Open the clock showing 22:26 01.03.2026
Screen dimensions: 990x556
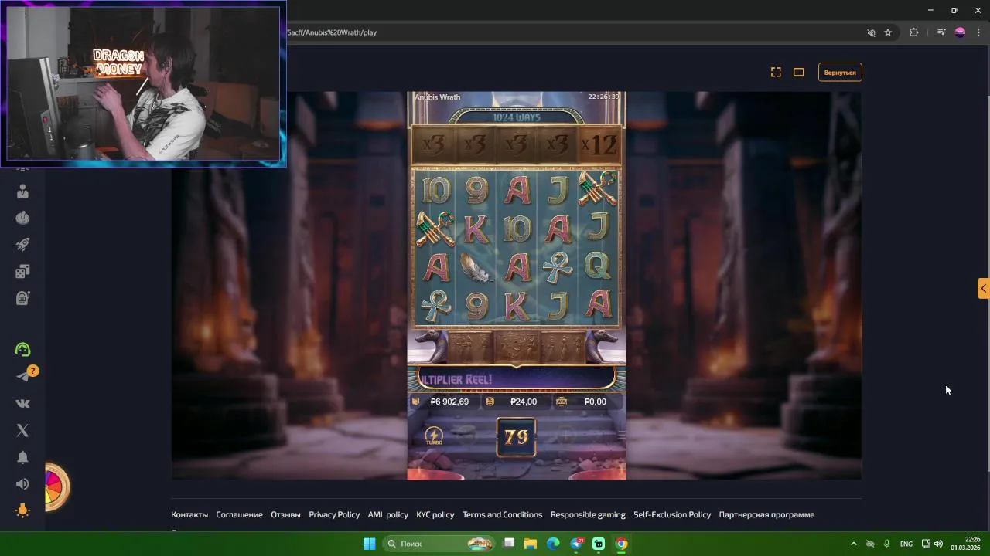[x=966, y=544]
